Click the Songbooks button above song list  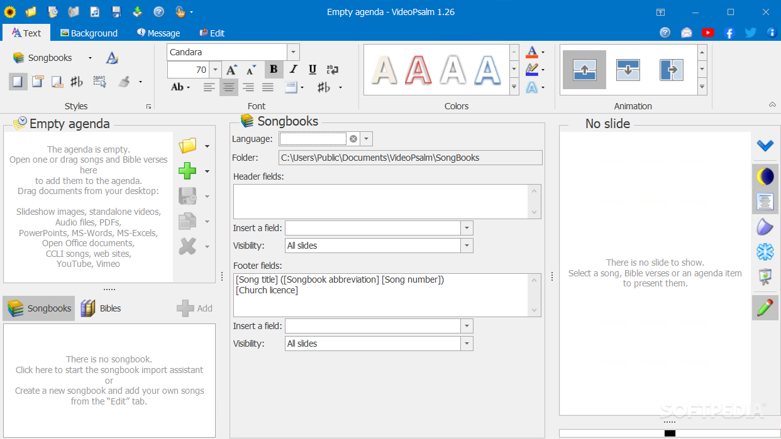click(x=39, y=308)
